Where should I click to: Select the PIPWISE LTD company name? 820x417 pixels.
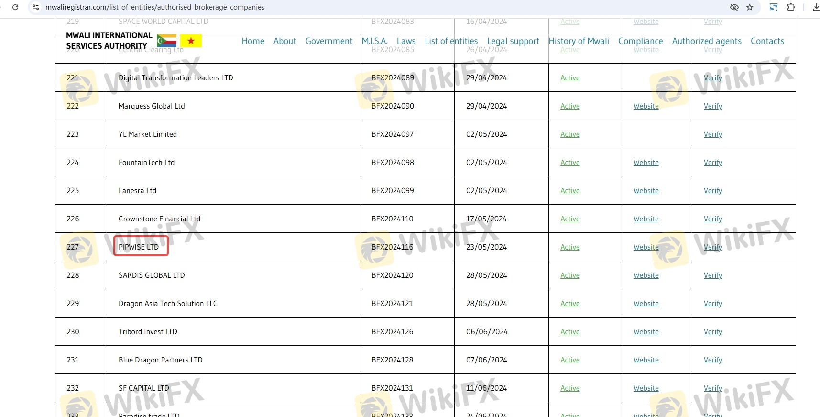pyautogui.click(x=139, y=247)
